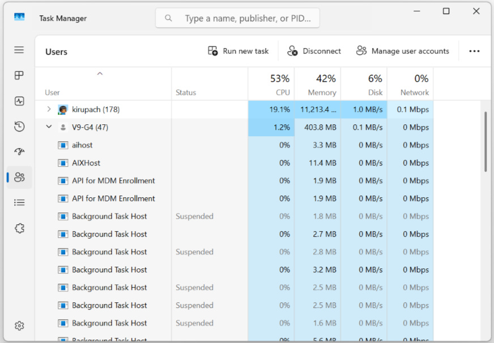Expand the kirupach user row

tap(49, 109)
